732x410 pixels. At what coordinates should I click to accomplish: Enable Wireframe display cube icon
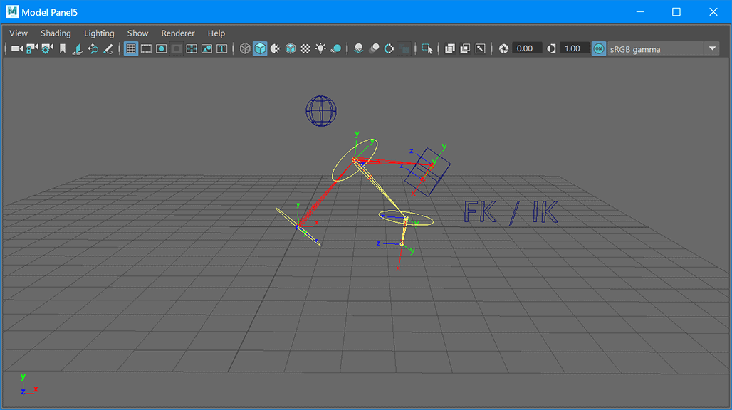pyautogui.click(x=245, y=48)
